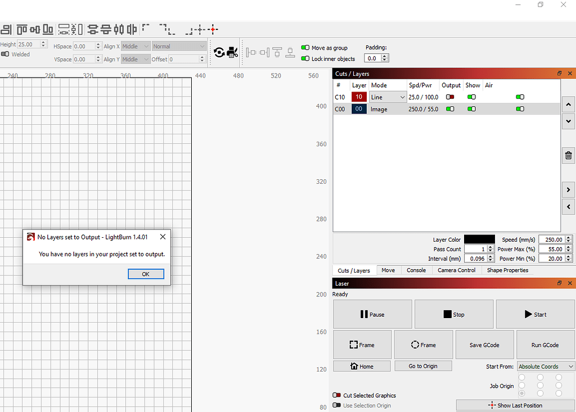Click the Save GCode button
The width and height of the screenshot is (576, 412).
[484, 345]
